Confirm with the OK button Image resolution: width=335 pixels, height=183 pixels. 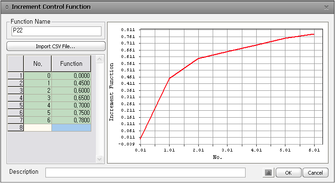(x=288, y=172)
